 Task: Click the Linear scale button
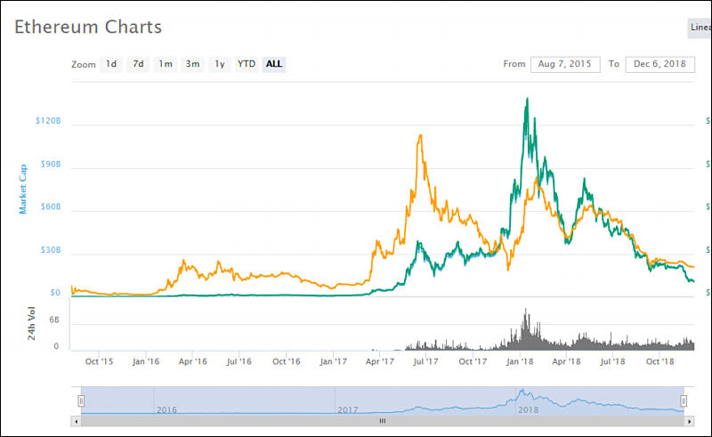coord(700,28)
